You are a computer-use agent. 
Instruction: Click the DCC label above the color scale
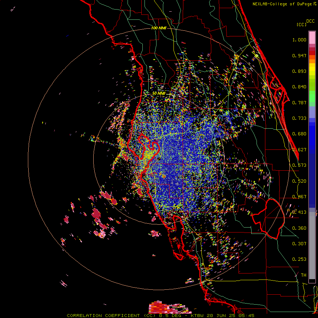pos(311,21)
